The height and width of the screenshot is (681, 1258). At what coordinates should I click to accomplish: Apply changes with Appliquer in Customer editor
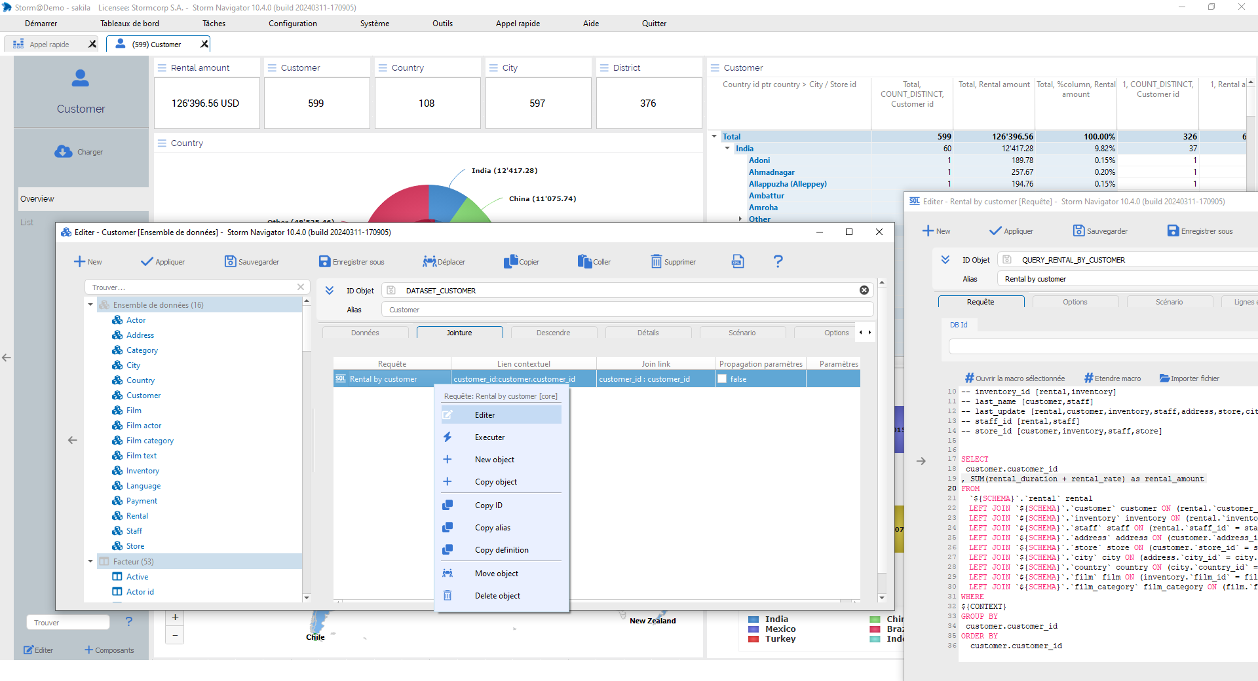click(162, 262)
